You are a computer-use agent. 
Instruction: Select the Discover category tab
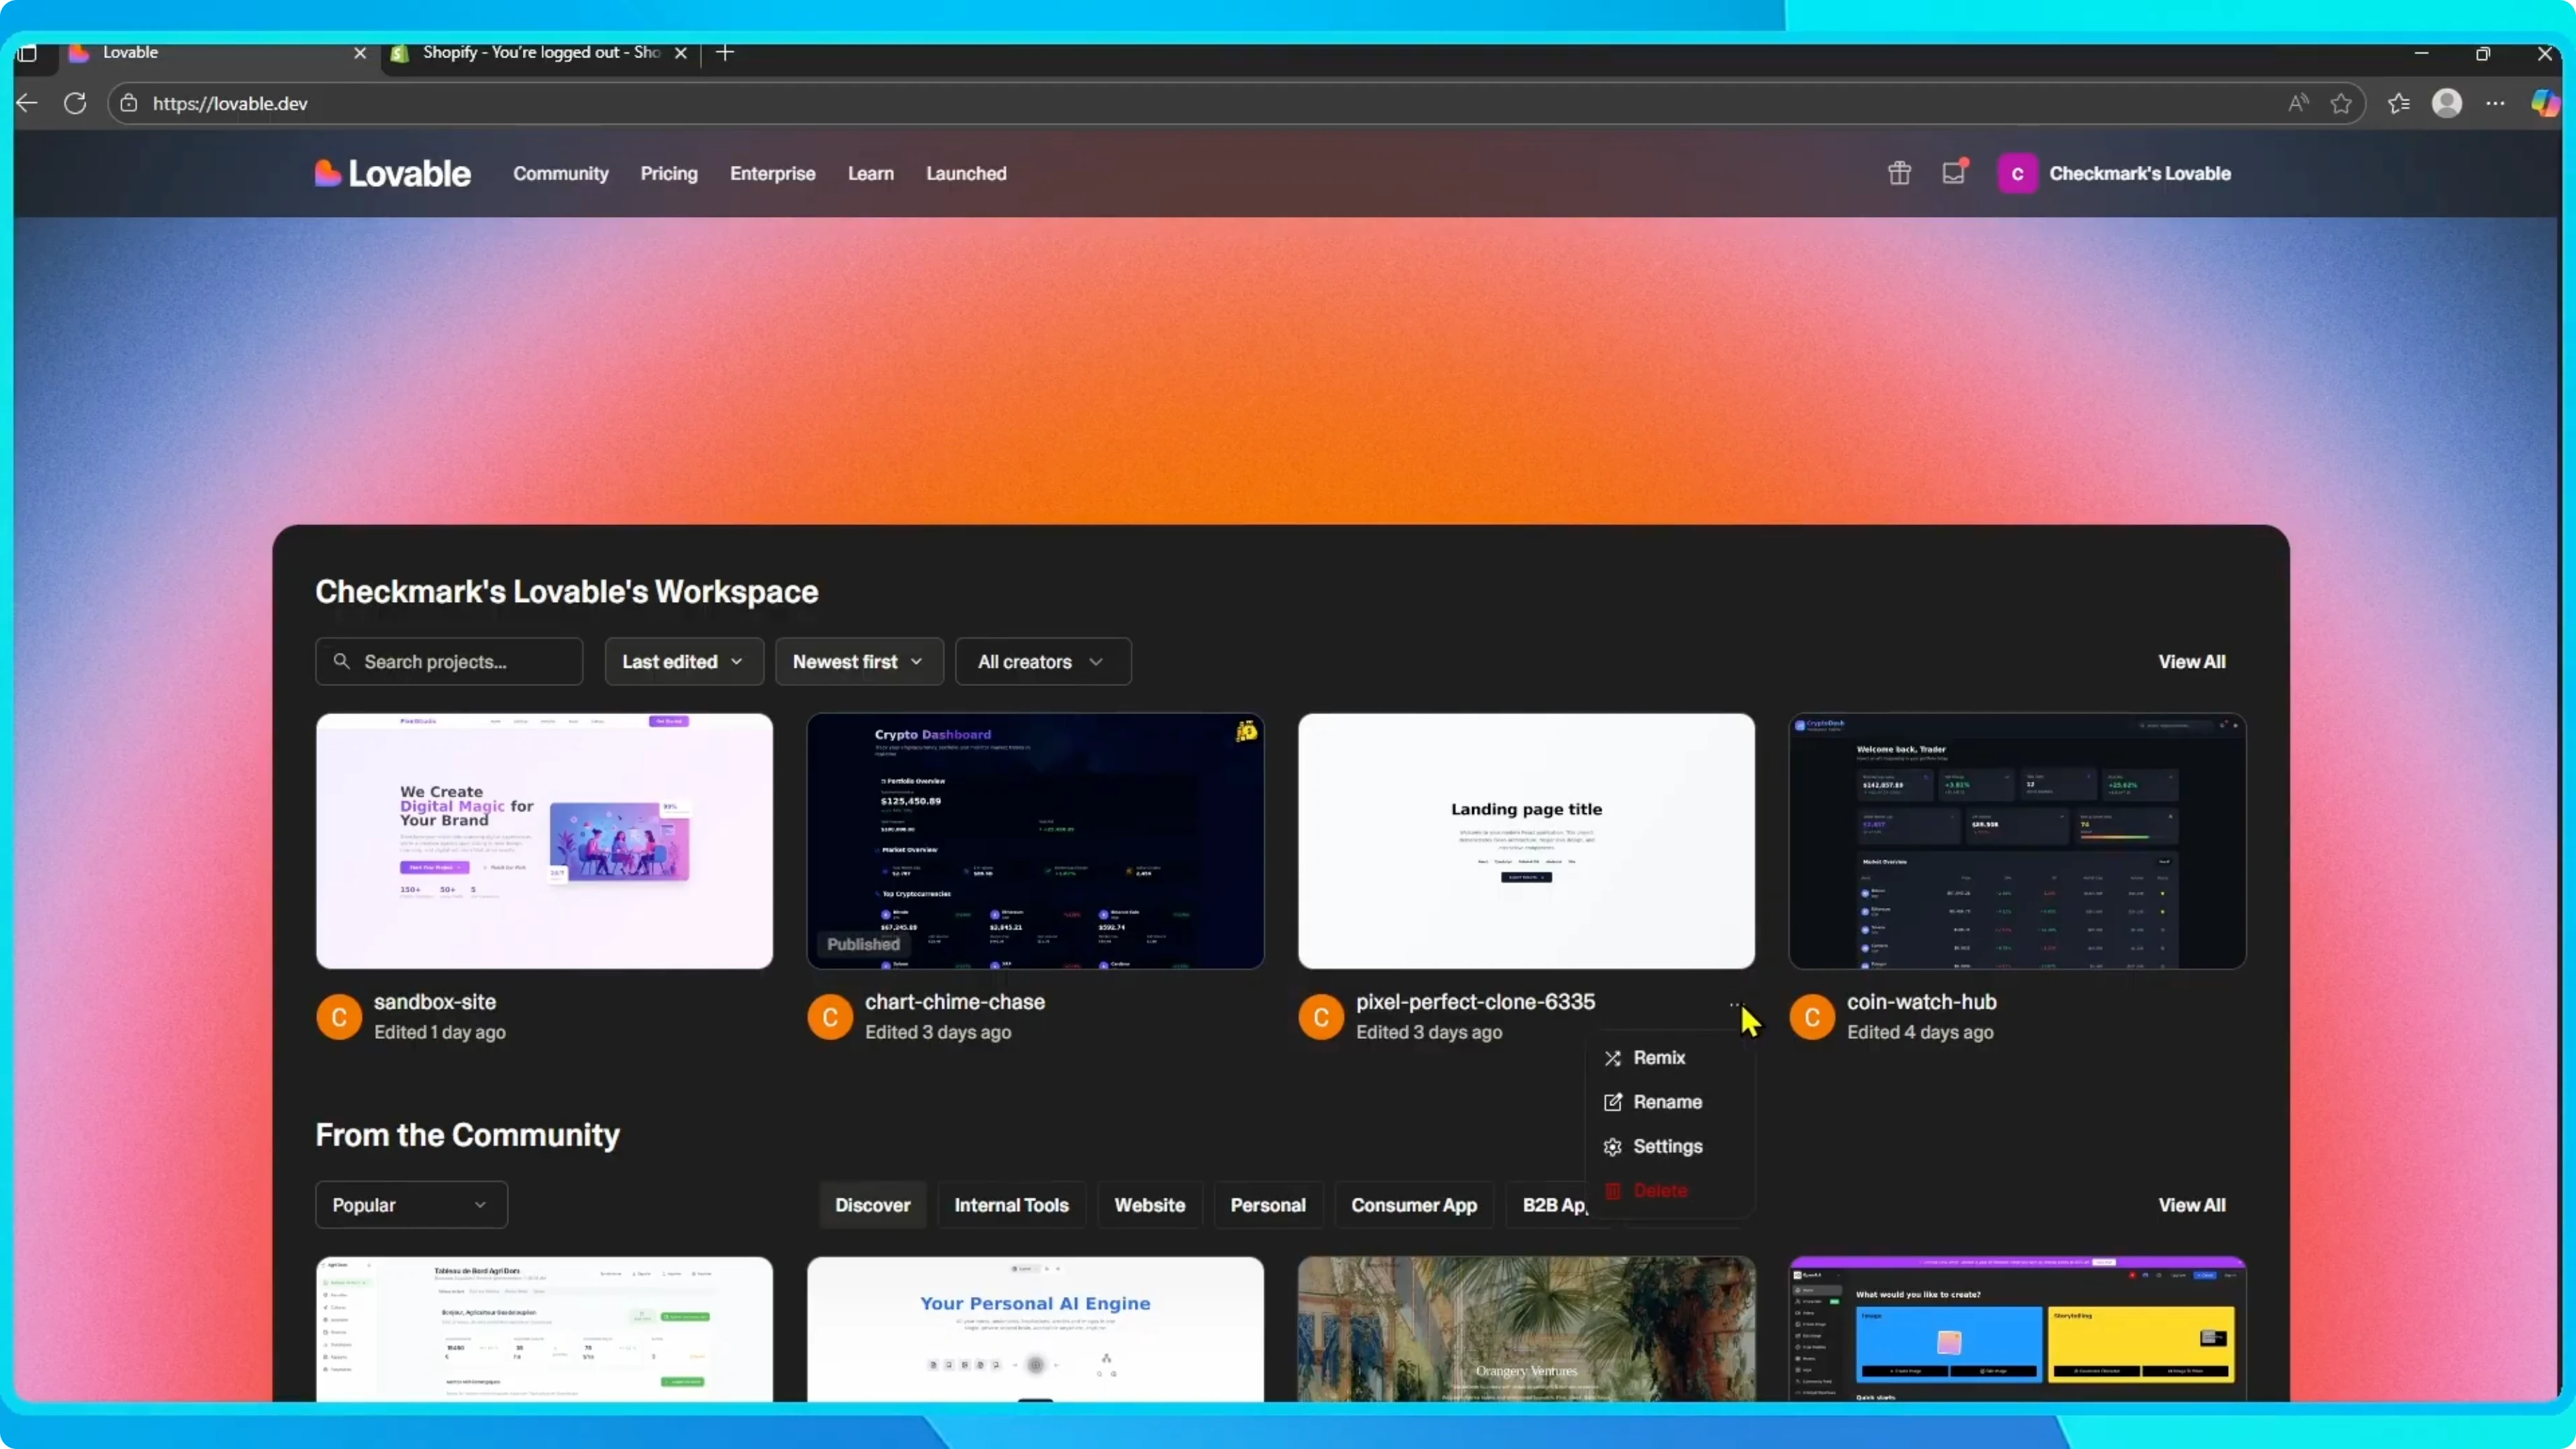click(x=873, y=1205)
